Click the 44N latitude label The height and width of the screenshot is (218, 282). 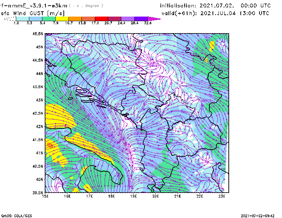click(x=39, y=73)
